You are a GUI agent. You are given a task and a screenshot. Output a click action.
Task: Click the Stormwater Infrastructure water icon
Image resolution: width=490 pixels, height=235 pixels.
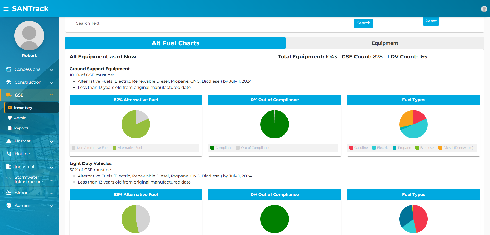point(9,178)
